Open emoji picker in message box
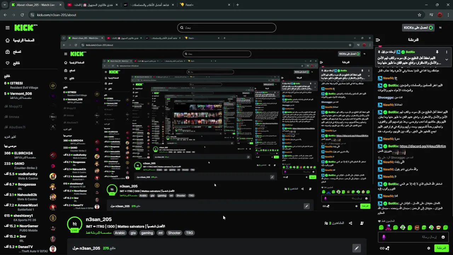 [x=443, y=237]
